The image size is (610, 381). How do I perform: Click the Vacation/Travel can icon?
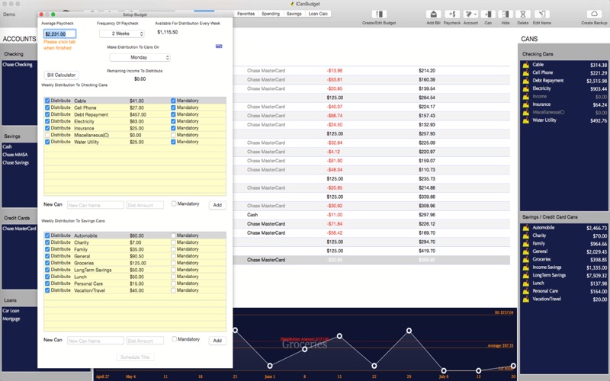point(526,299)
